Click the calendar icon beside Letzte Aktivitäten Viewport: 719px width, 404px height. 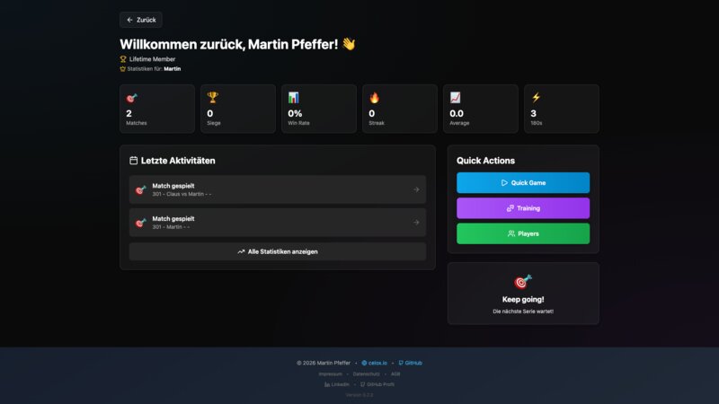tap(134, 161)
